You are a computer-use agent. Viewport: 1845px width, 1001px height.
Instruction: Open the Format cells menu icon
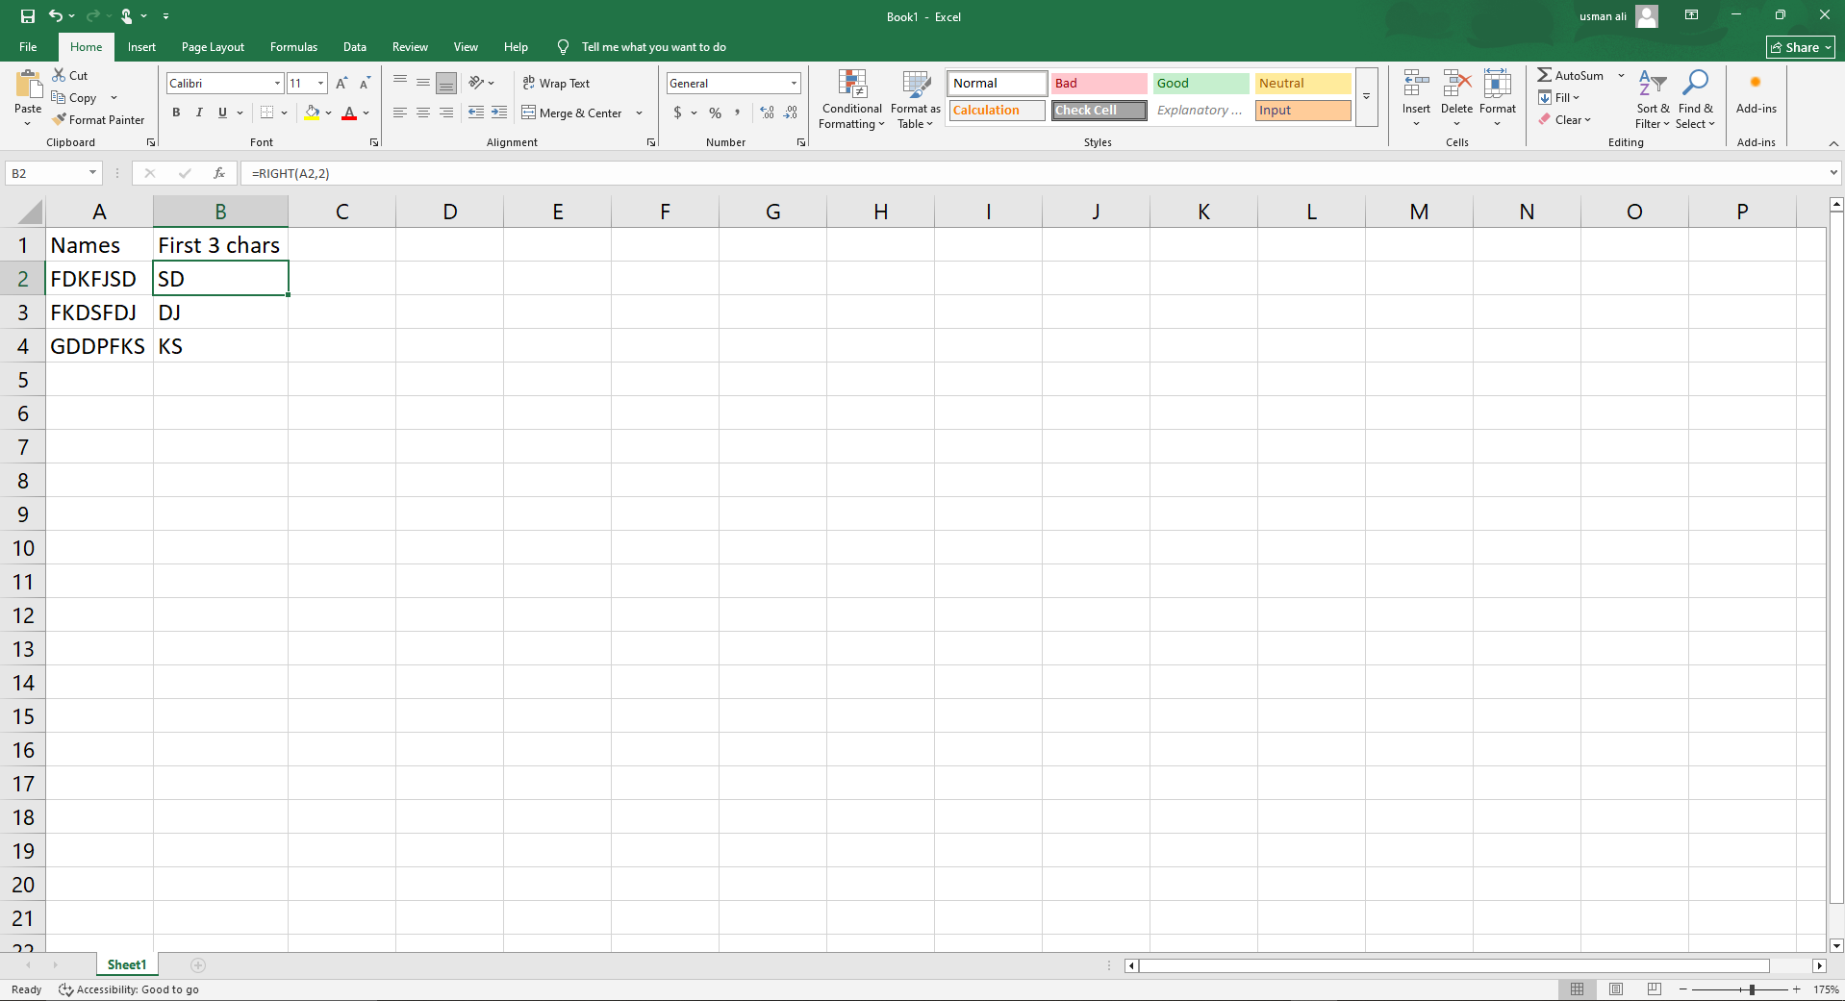[x=1498, y=85]
